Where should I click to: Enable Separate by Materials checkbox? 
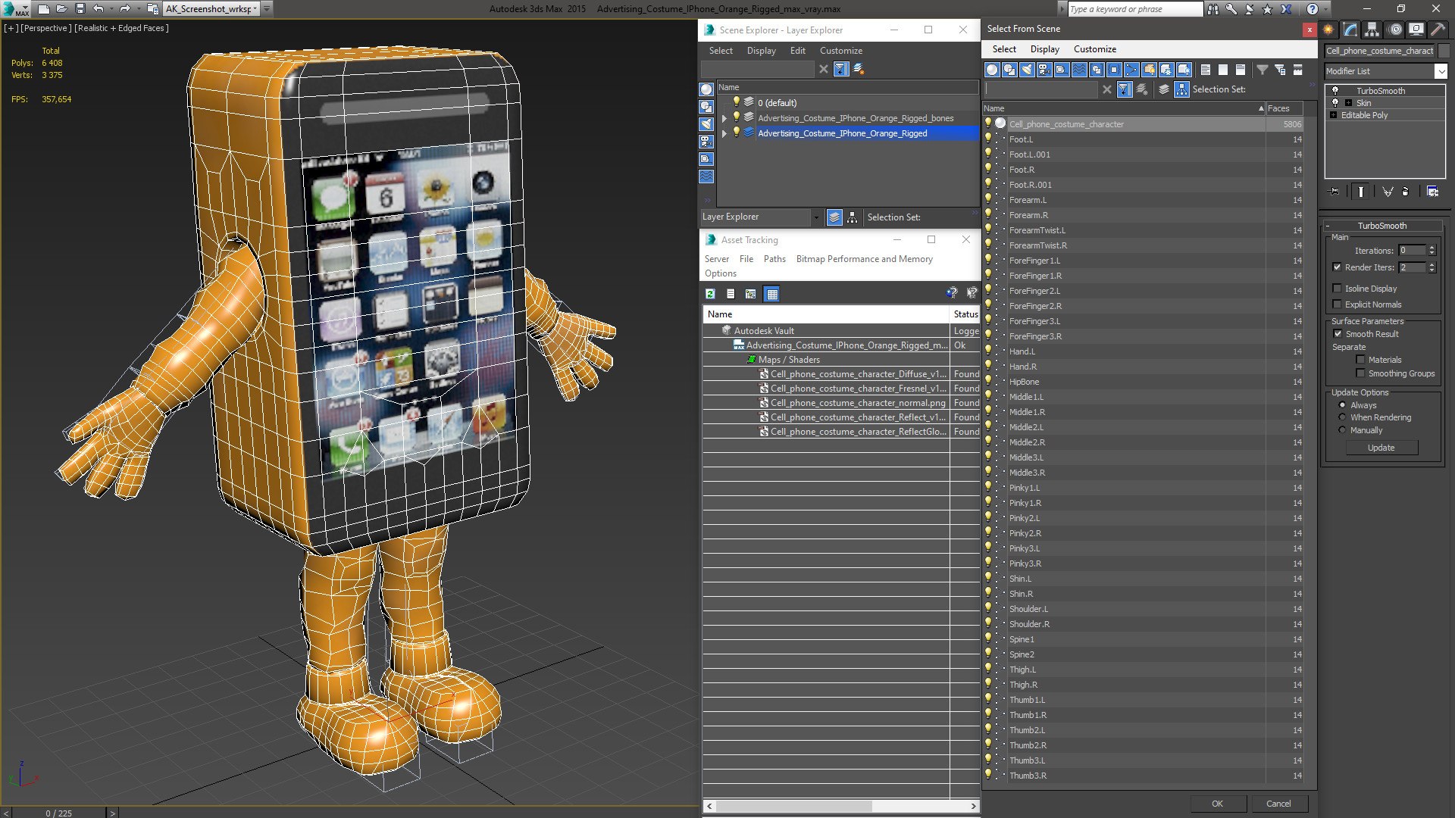(1360, 360)
